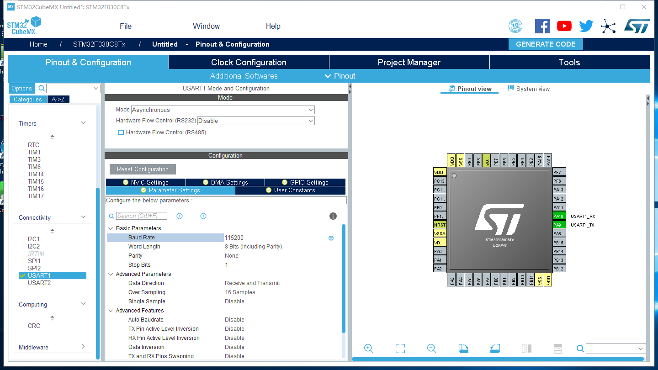Select the zoom out magnifier icon
658x370 pixels.
pos(431,348)
